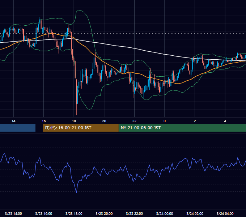Click the blue session bar before London

[x=18, y=128]
